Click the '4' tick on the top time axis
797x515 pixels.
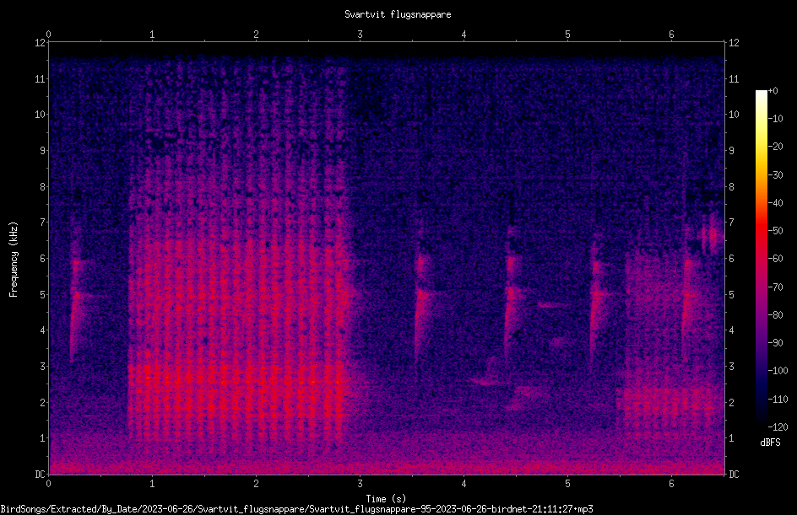pyautogui.click(x=464, y=35)
